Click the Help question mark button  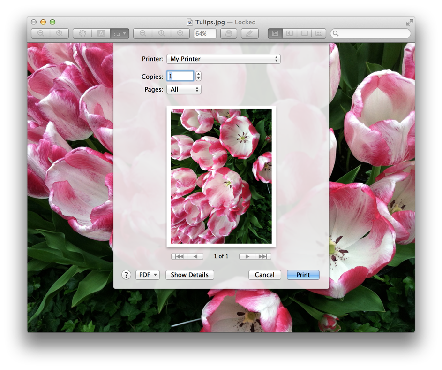[x=126, y=275]
